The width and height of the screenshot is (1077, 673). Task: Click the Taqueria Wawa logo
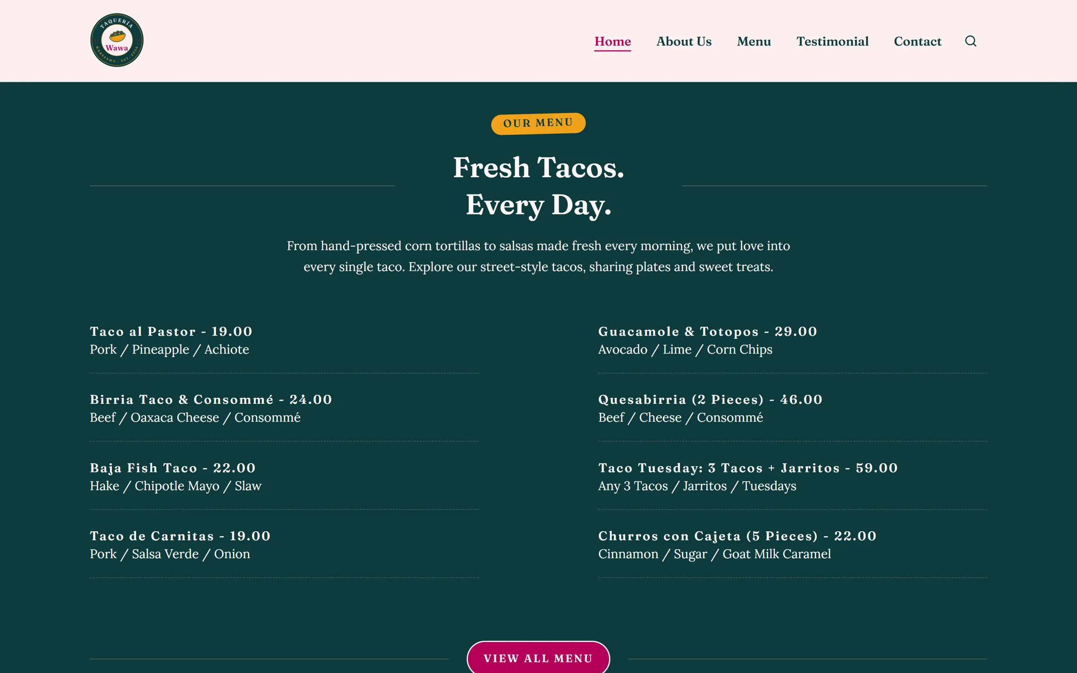(x=117, y=40)
